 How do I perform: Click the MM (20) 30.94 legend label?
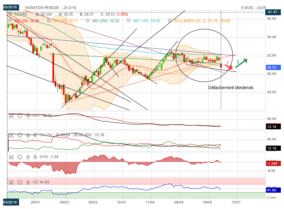(27, 21)
